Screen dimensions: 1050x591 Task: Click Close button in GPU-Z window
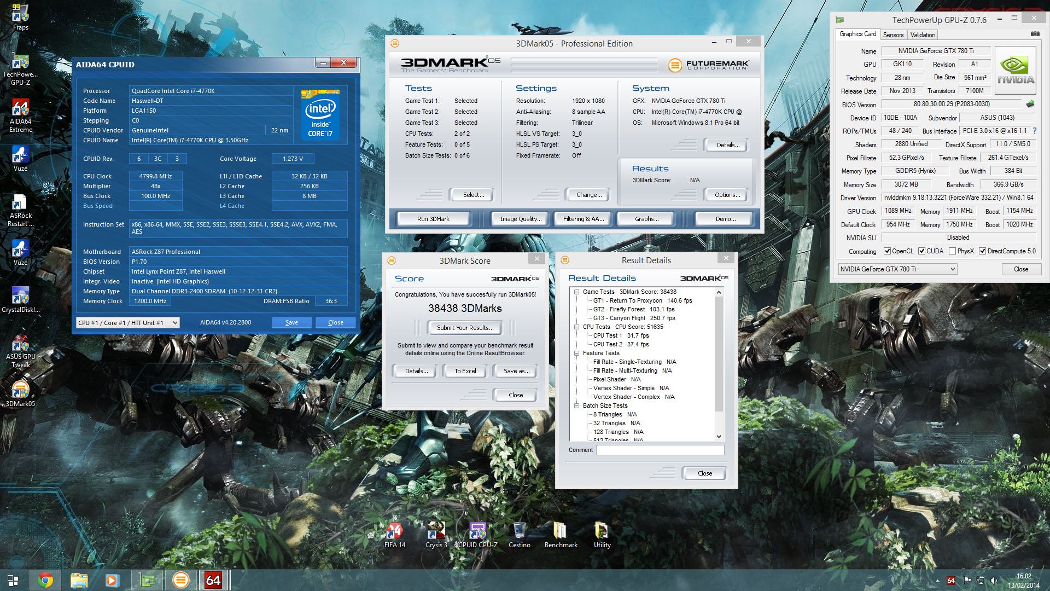coord(1020,269)
